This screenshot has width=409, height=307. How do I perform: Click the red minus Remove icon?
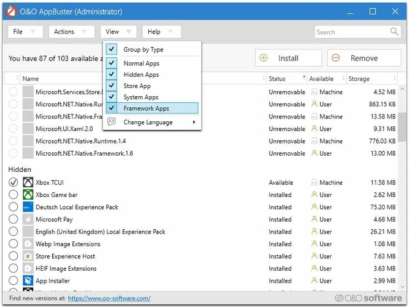tap(336, 58)
